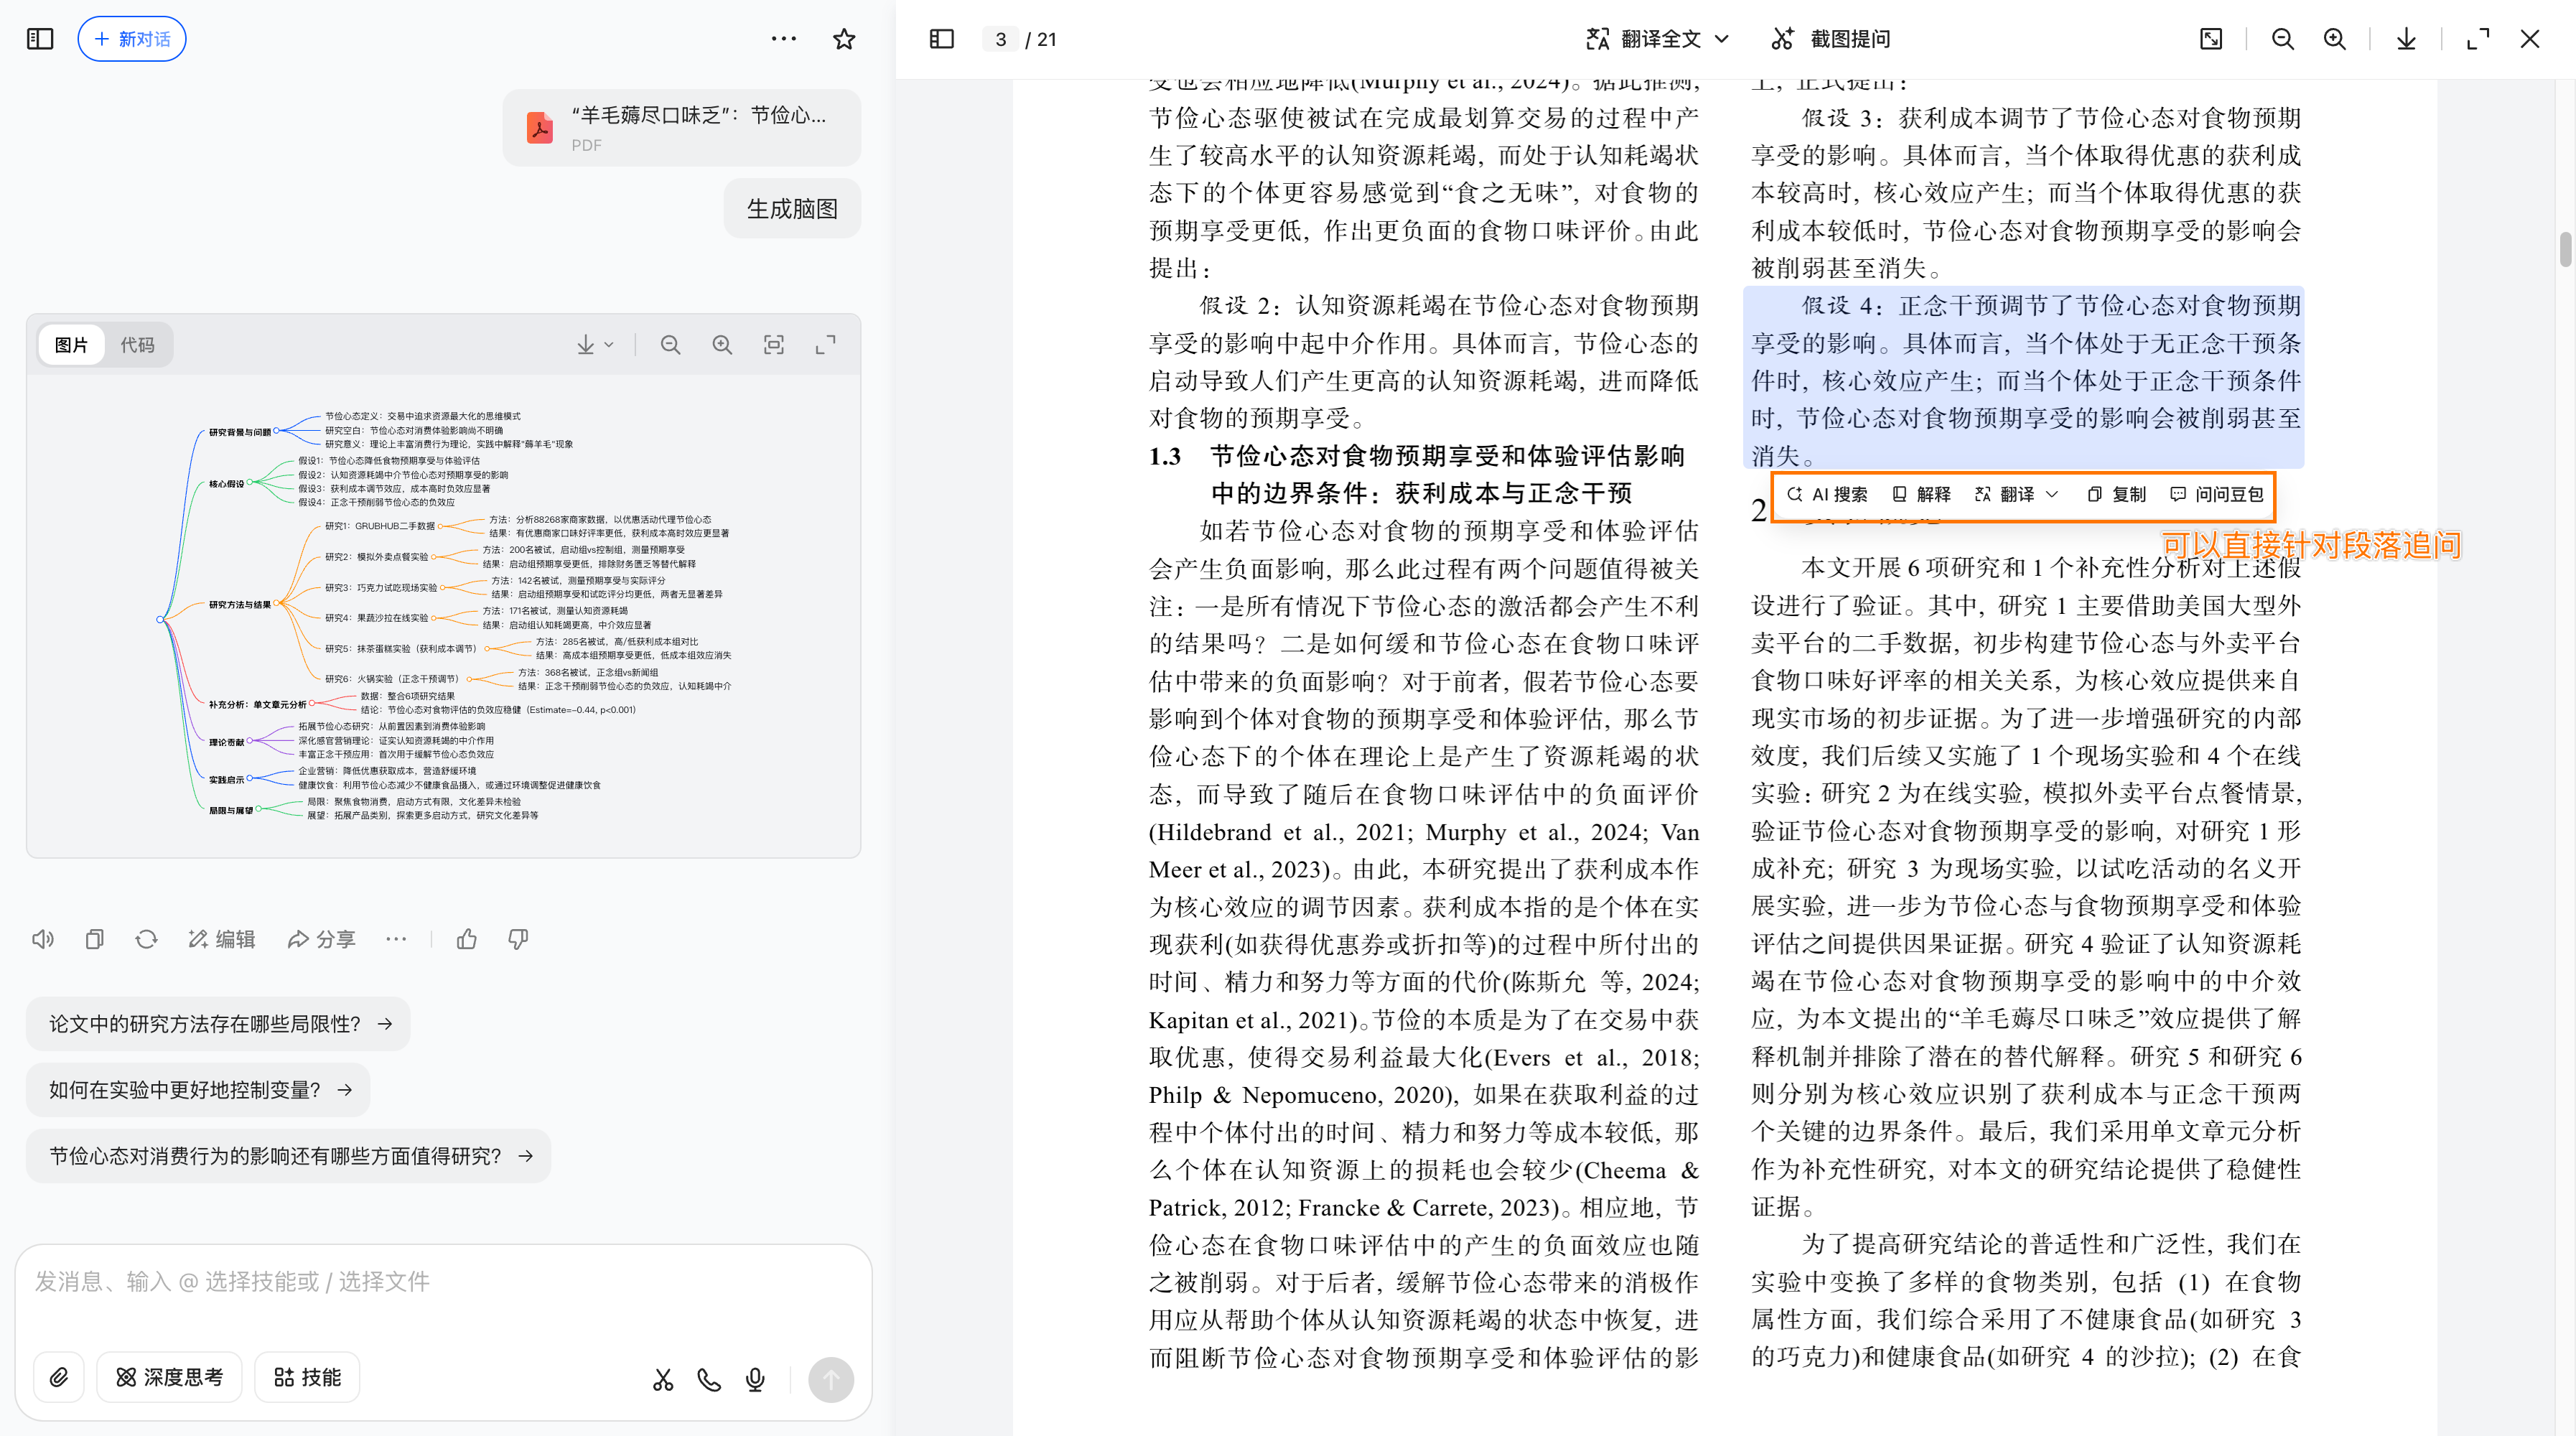Toggle 深度思考 deep thinking mode
Image resolution: width=2576 pixels, height=1436 pixels.
[170, 1377]
